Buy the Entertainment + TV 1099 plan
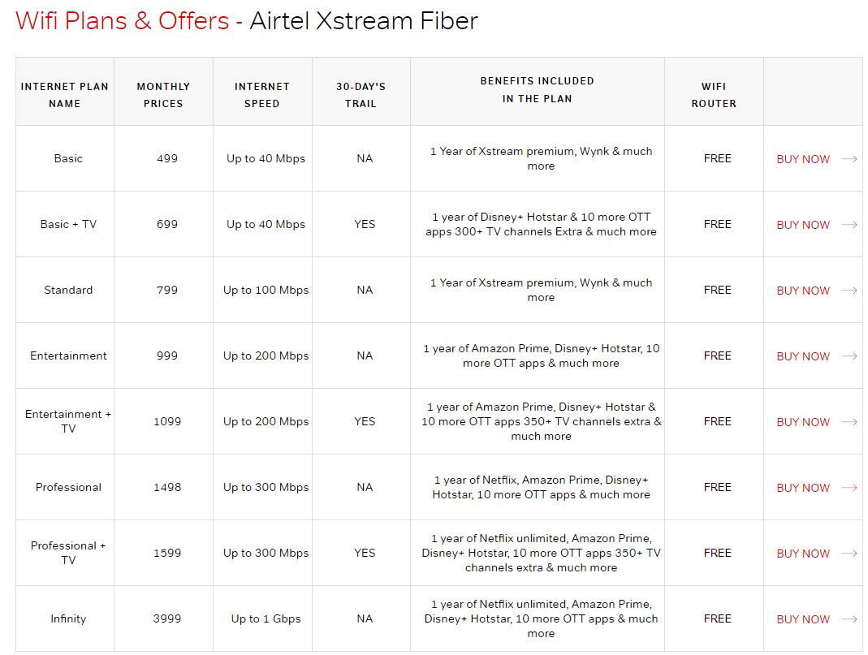868x655 pixels. tap(803, 422)
